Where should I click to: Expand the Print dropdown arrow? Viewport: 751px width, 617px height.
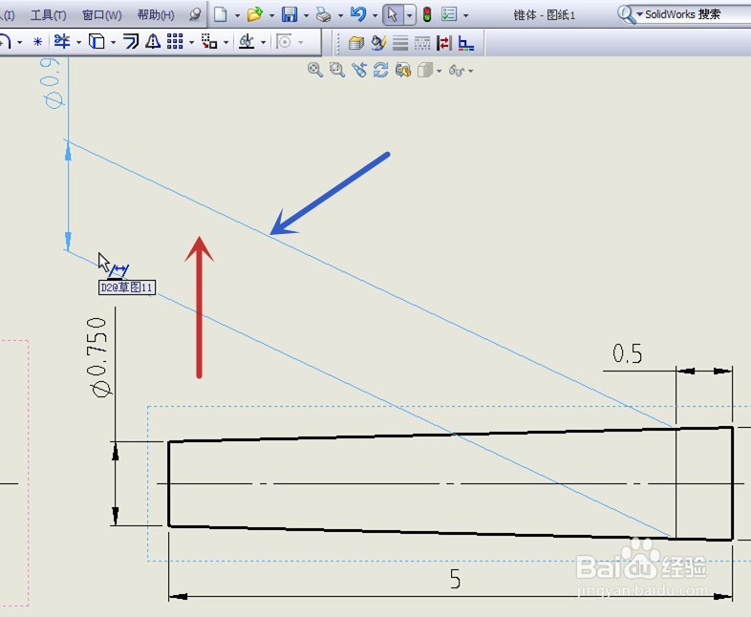point(340,15)
